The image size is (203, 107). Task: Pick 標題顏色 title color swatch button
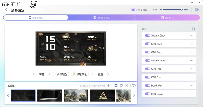pos(81,74)
